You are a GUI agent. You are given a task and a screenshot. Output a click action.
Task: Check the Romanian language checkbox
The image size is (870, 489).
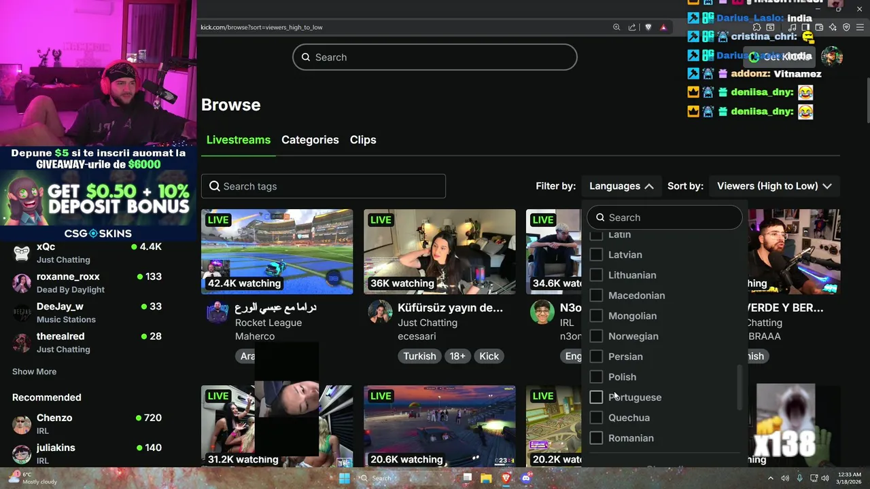[596, 438]
